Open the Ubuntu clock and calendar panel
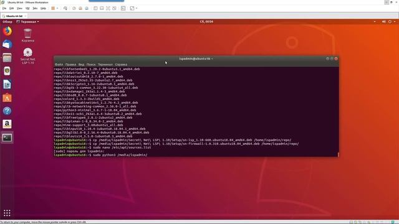 (206, 22)
